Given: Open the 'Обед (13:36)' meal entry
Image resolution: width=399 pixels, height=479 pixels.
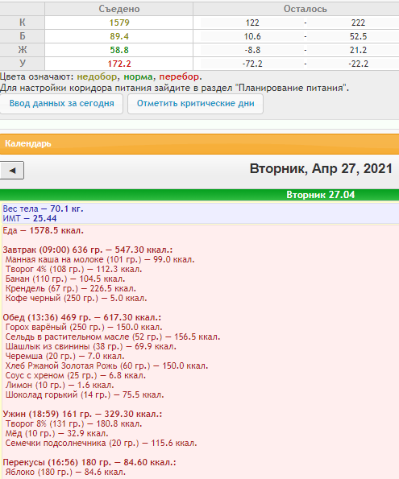Looking at the screenshot, I should tap(81, 317).
